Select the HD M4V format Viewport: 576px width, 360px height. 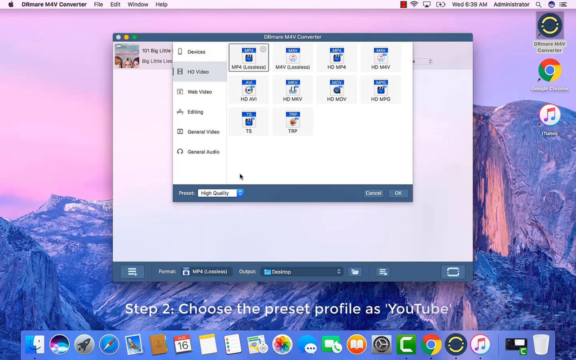point(380,57)
